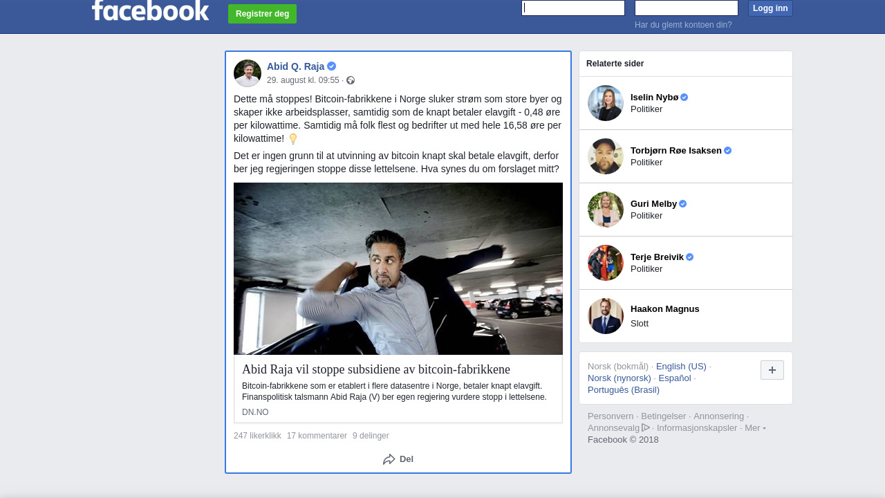Screen dimensions: 885x498
Task: Switch language to English (US)
Action: coord(681,367)
